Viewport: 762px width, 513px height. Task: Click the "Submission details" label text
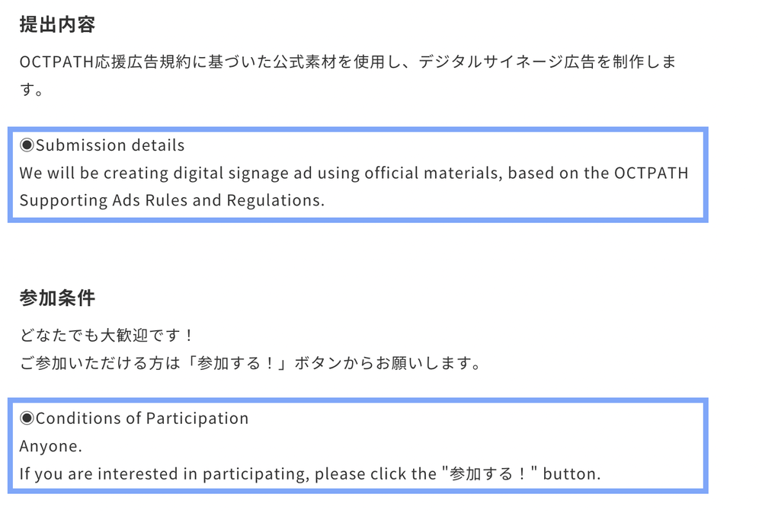pyautogui.click(x=110, y=145)
